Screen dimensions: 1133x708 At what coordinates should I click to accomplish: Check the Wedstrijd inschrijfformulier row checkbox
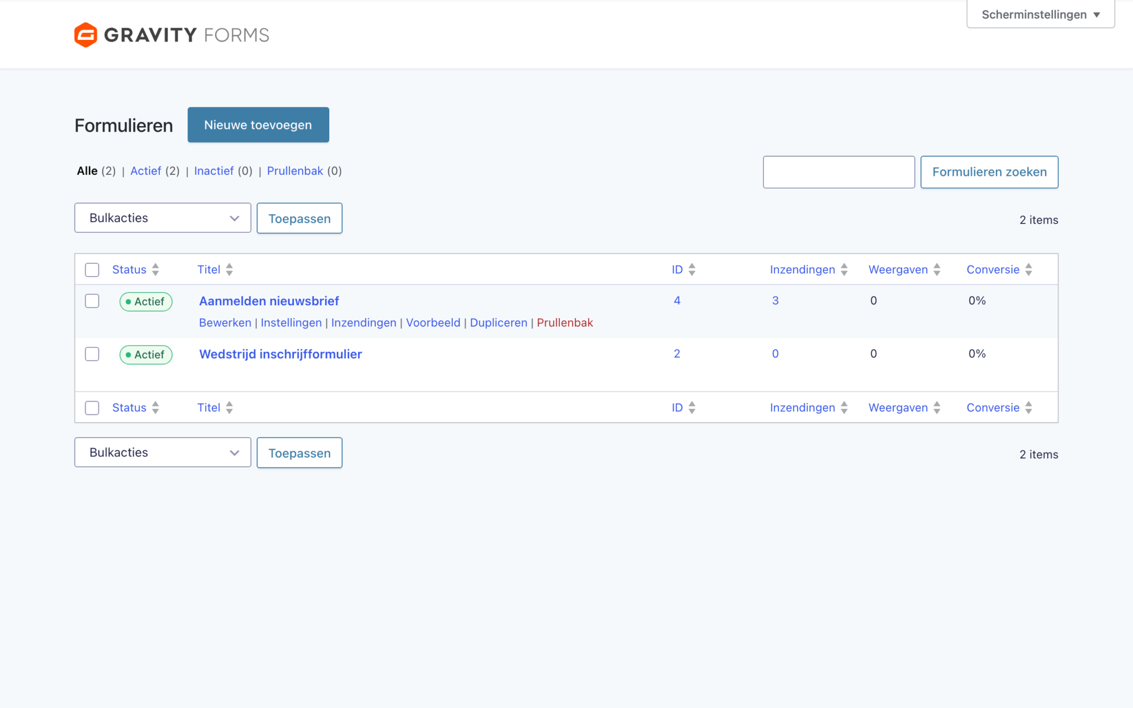[x=92, y=354]
